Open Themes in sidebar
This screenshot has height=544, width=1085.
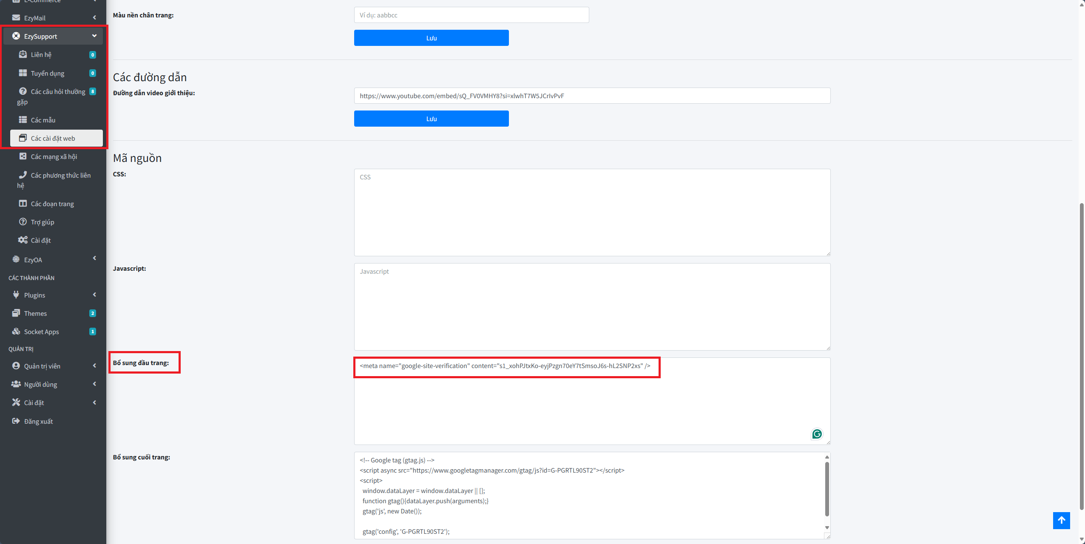click(53, 313)
